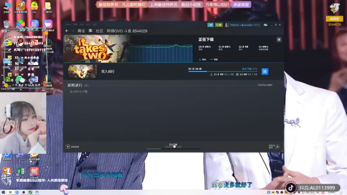Click the bottom download progress bar in Steam
Screen dimensions: 347x195
pos(173,149)
